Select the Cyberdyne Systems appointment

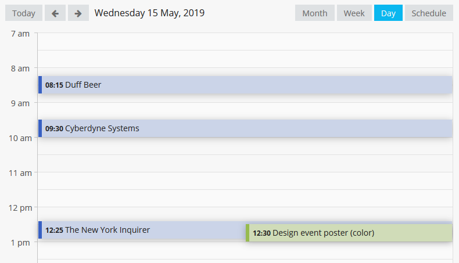pyautogui.click(x=244, y=128)
